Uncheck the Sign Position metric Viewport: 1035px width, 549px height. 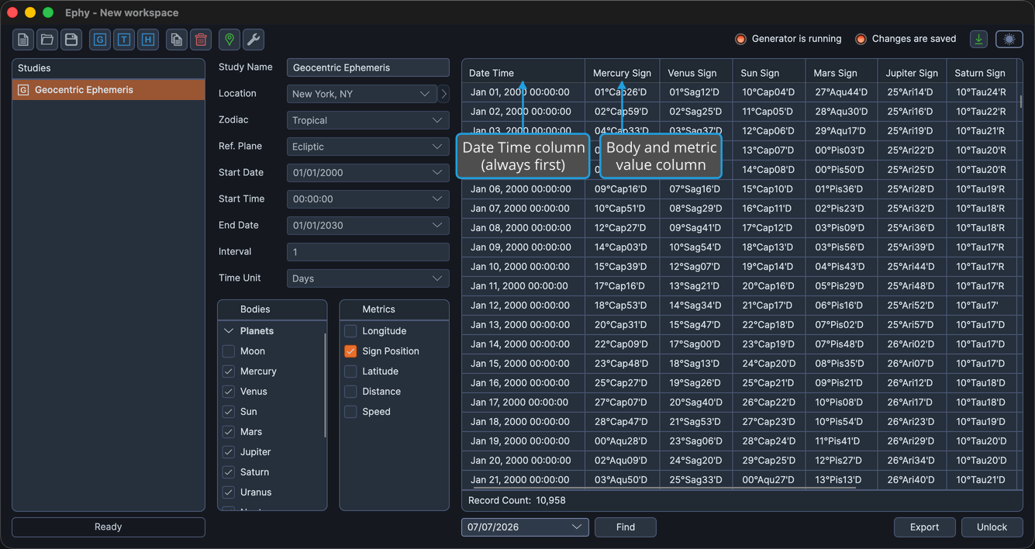pos(350,351)
